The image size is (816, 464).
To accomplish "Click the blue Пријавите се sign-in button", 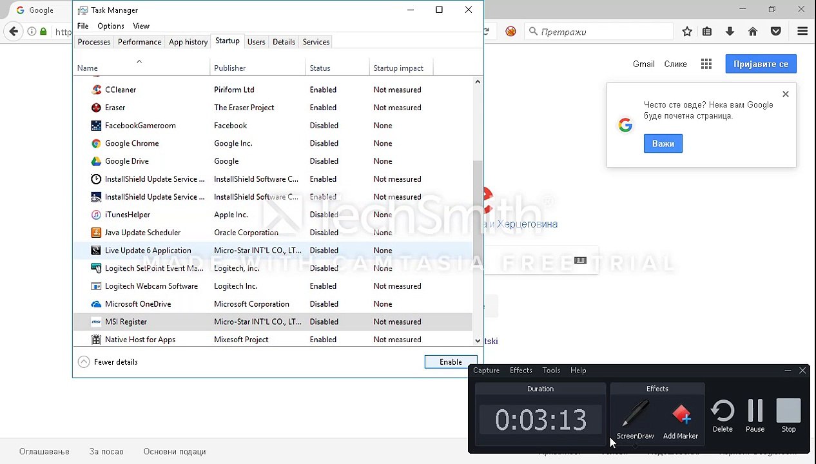I will click(761, 64).
